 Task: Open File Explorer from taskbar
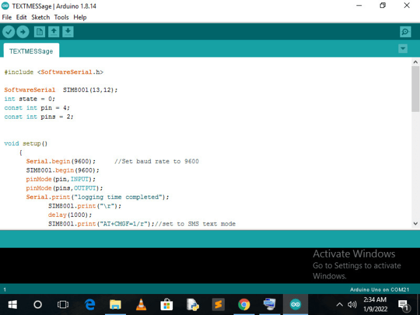point(115,304)
